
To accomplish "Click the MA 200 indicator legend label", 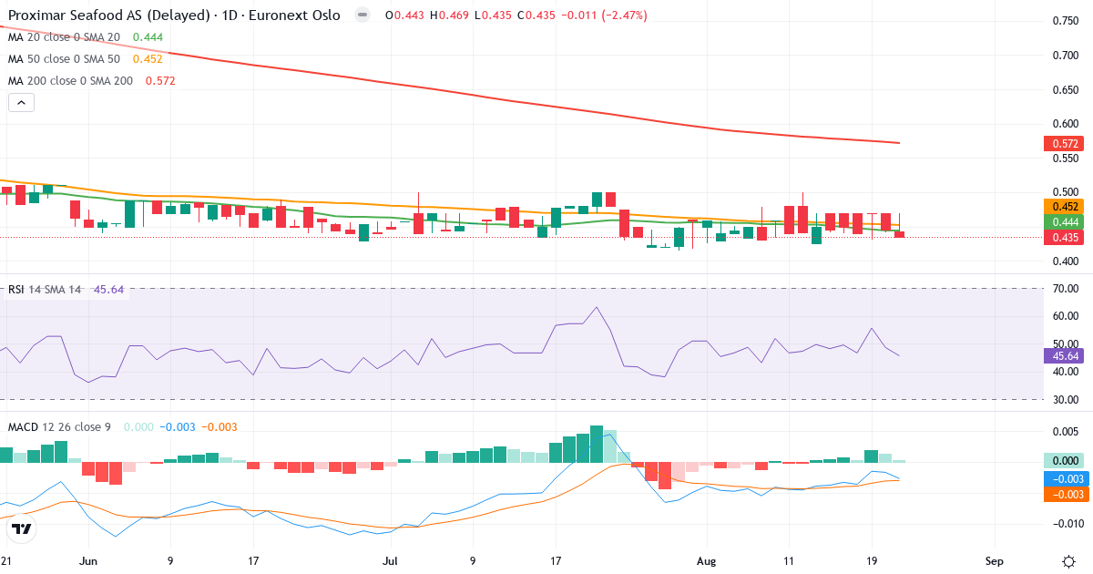I will [70, 81].
